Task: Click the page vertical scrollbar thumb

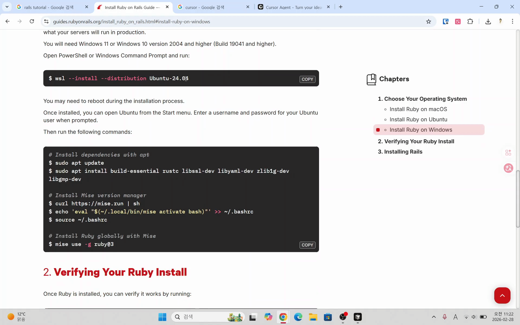Action: pyautogui.click(x=518, y=199)
